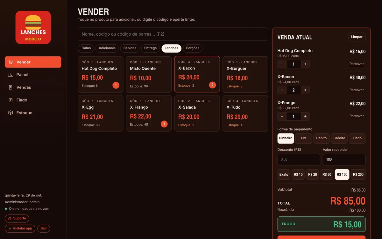Viewport: 382px width, 239px height.
Task: Click the Suporte headset button
Action: pos(17,219)
